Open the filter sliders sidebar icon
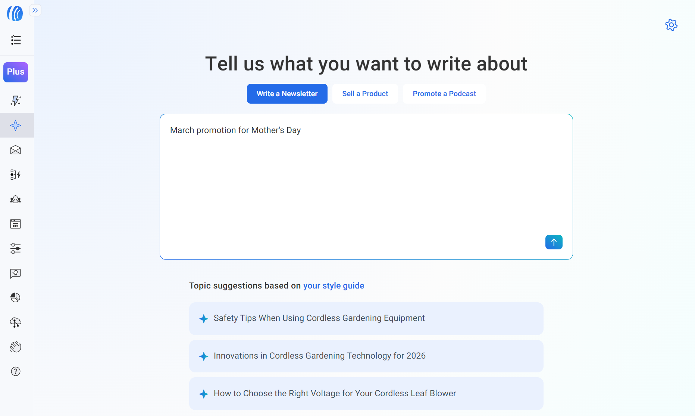Screen dimensions: 695x416 15,249
